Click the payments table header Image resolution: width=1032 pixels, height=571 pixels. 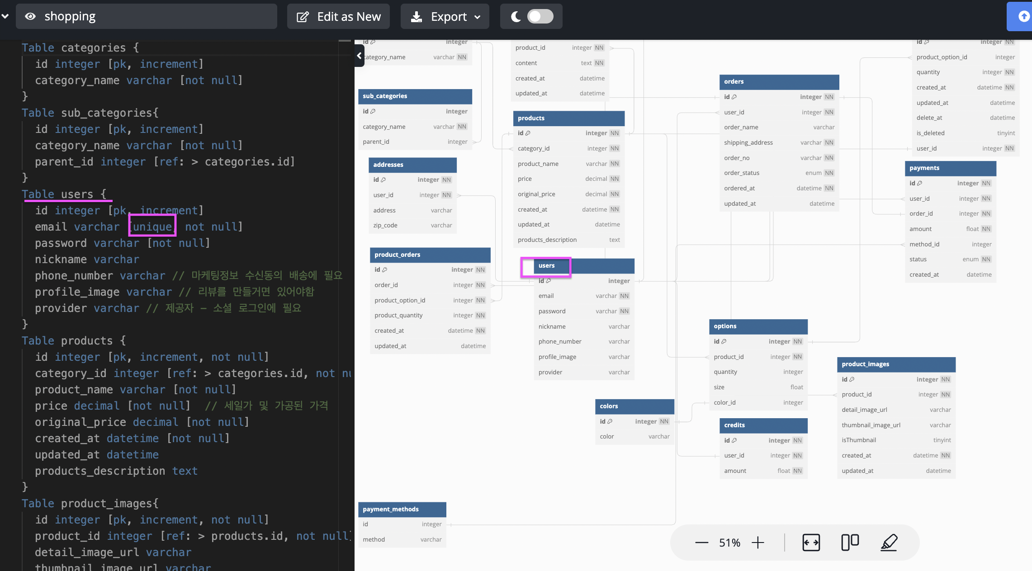point(950,168)
